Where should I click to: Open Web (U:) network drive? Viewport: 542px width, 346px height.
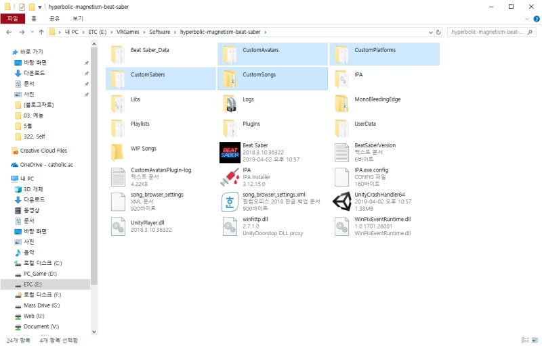pos(34,316)
